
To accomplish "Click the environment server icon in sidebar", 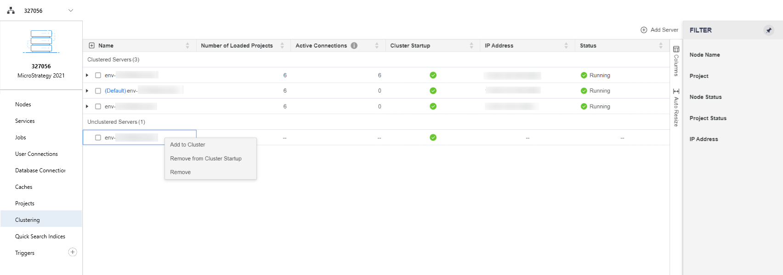I will click(41, 41).
